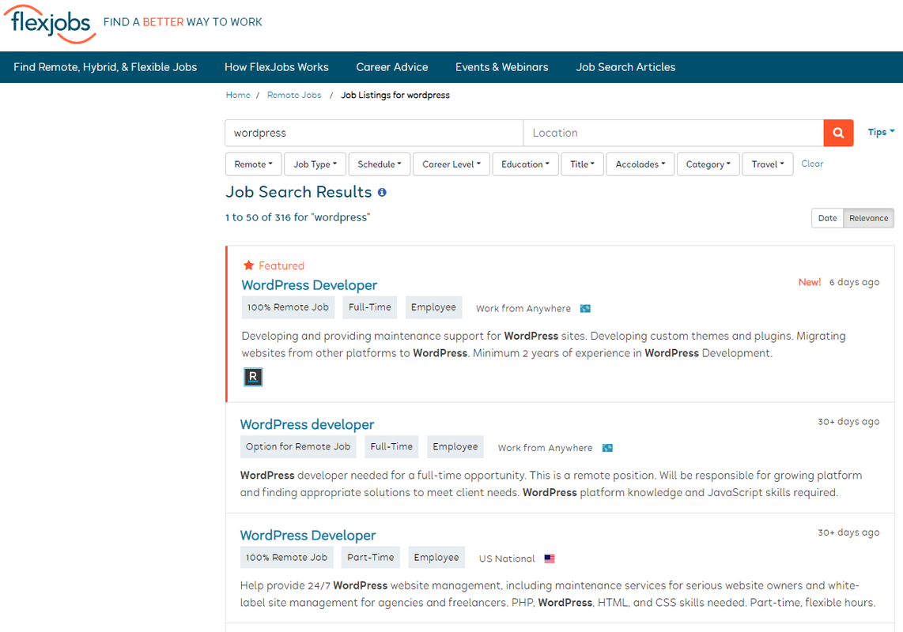Click the orange search magnifier button
Image resolution: width=903 pixels, height=632 pixels.
[x=838, y=133]
